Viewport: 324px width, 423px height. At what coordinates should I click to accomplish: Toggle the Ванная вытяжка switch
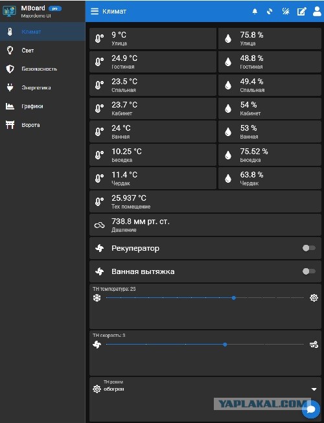[309, 271]
